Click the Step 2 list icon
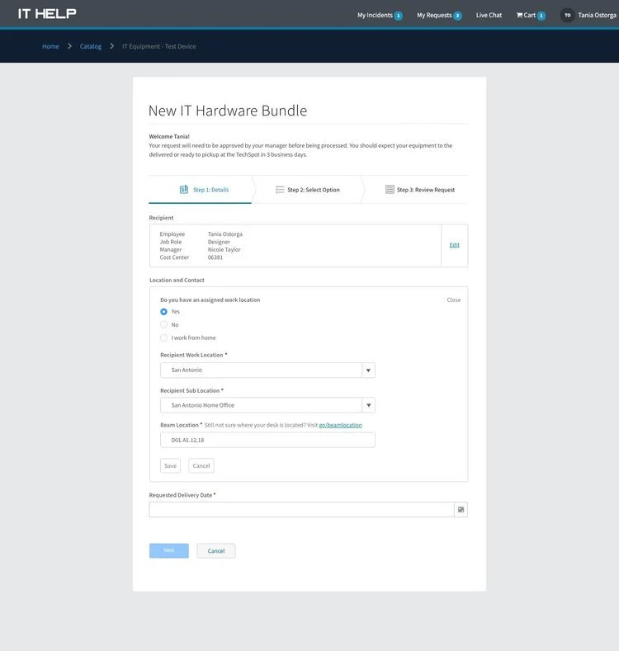The width and height of the screenshot is (619, 651). pos(280,190)
